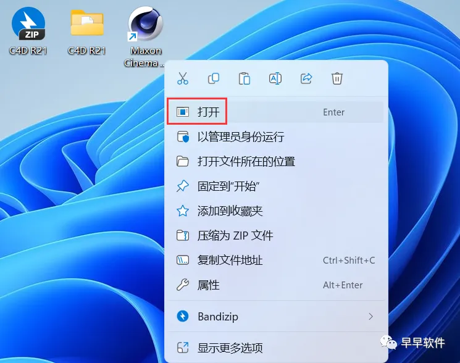Choose 复制文件地址 menu entry
The width and height of the screenshot is (460, 363).
[x=276, y=260]
